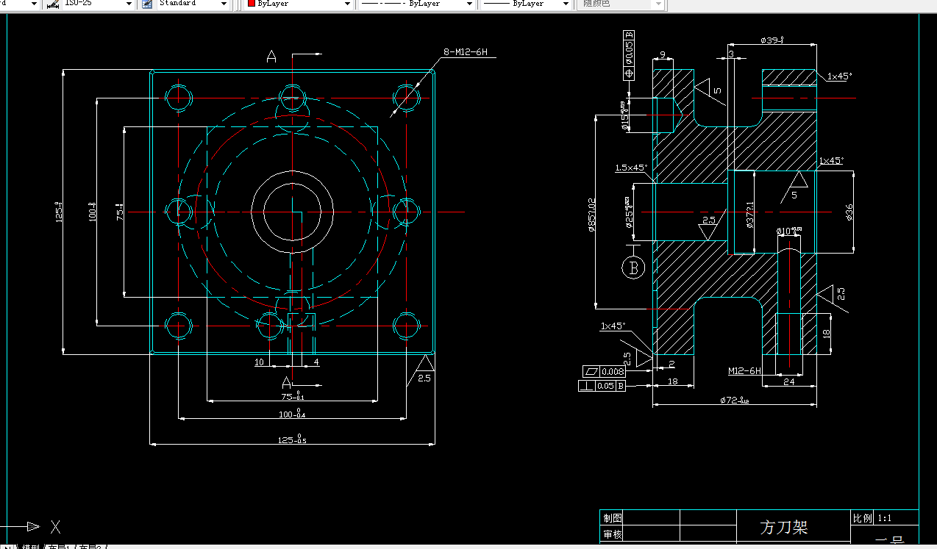Click the text style icon beside Standard
The width and height of the screenshot is (937, 549).
click(x=146, y=4)
